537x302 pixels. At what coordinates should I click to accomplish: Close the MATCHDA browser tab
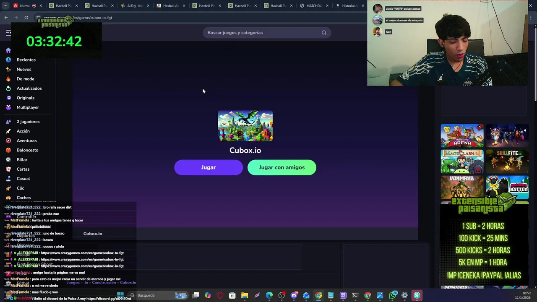coord(327,6)
